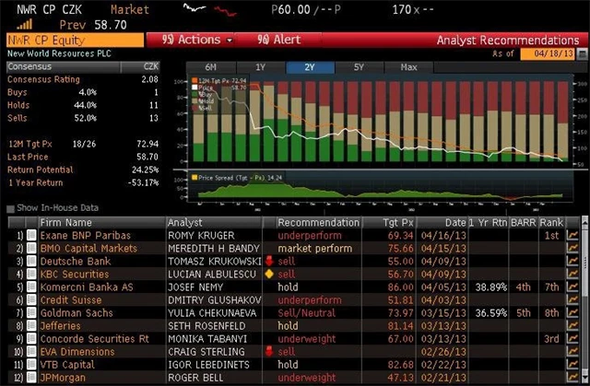The height and width of the screenshot is (386, 590).
Task: Sort by BARR column header
Action: [523, 223]
